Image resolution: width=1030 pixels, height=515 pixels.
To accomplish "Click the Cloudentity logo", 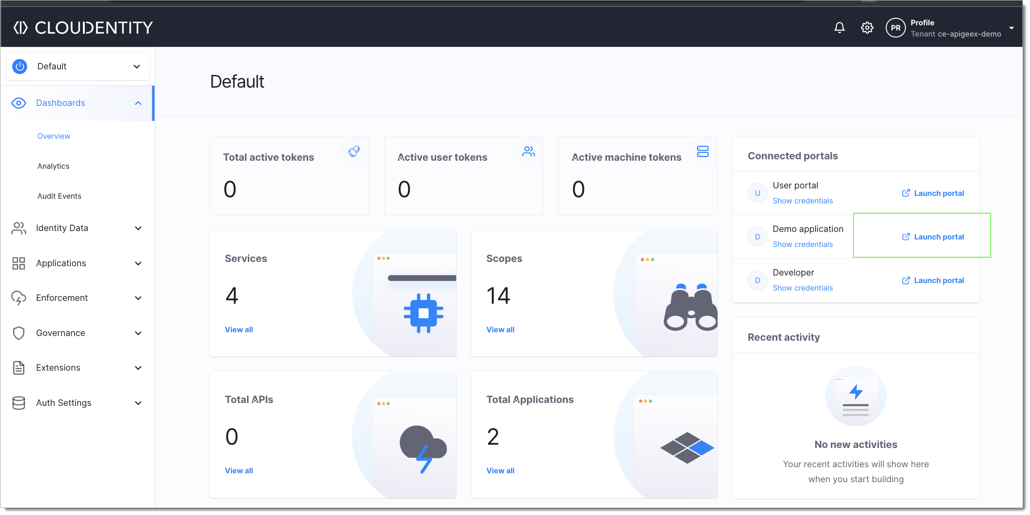I will (x=83, y=28).
